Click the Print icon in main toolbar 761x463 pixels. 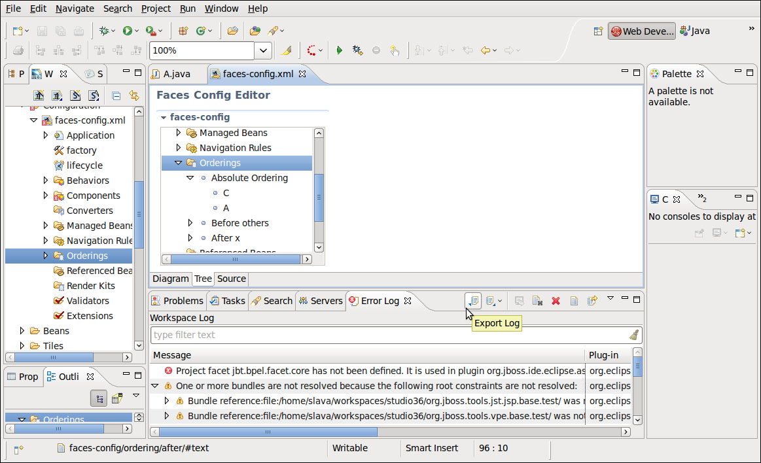pos(79,31)
